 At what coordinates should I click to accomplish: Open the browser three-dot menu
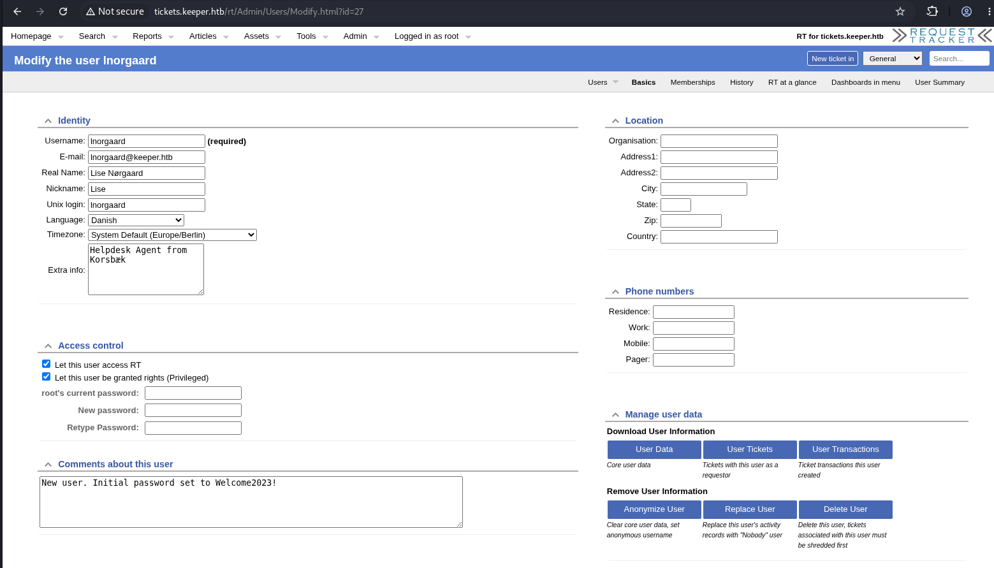(x=989, y=11)
